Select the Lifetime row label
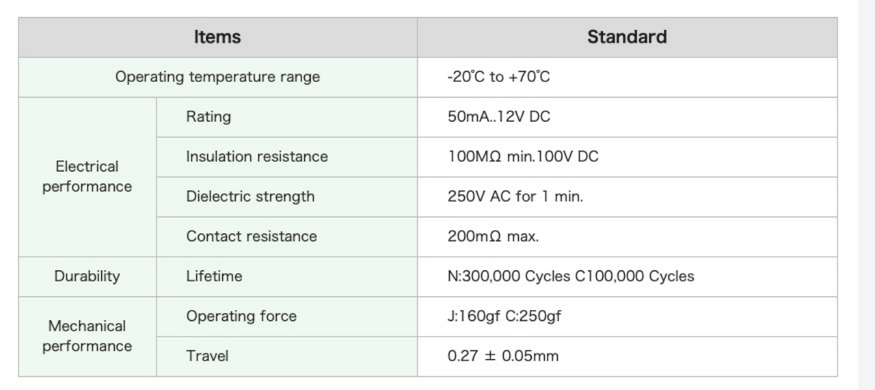Image resolution: width=875 pixels, height=390 pixels. point(214,277)
